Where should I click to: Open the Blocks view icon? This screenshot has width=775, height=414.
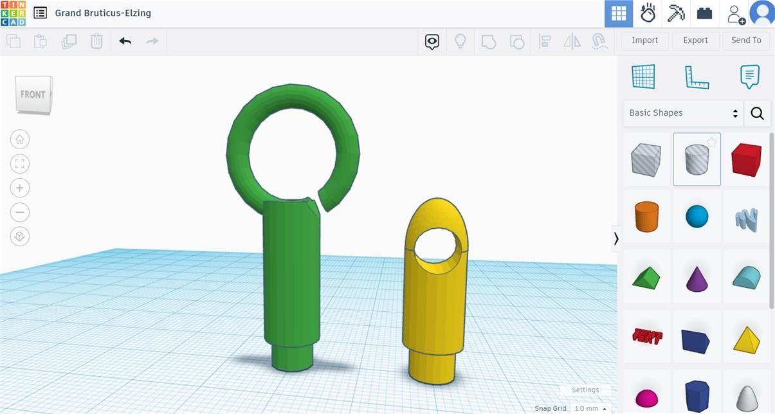click(x=676, y=13)
